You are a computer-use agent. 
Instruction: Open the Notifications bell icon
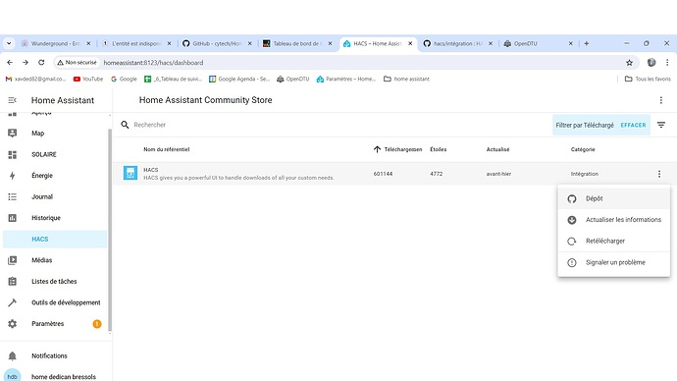point(12,355)
